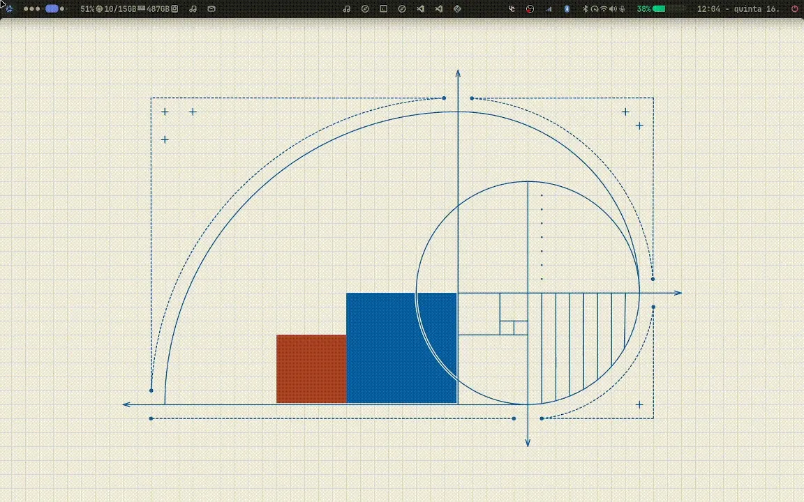
Task: Open the diamond-shaped app icon
Action: click(457, 8)
